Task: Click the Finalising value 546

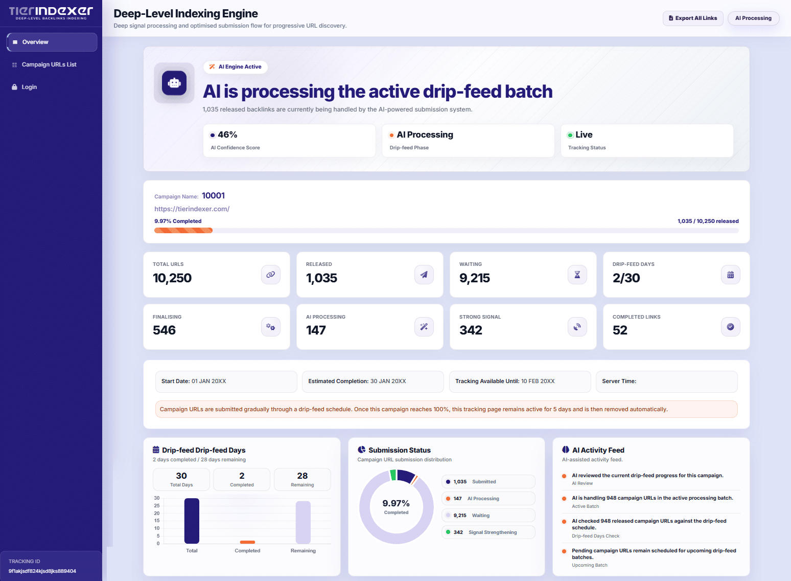Action: (x=164, y=330)
